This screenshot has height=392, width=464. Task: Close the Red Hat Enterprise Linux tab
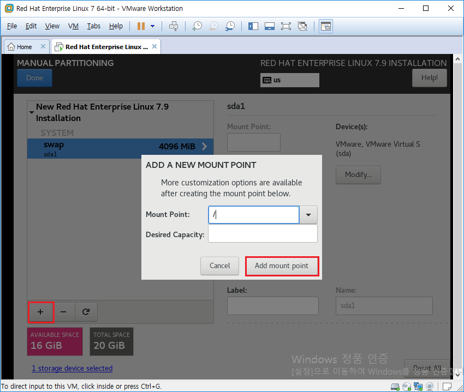point(154,46)
